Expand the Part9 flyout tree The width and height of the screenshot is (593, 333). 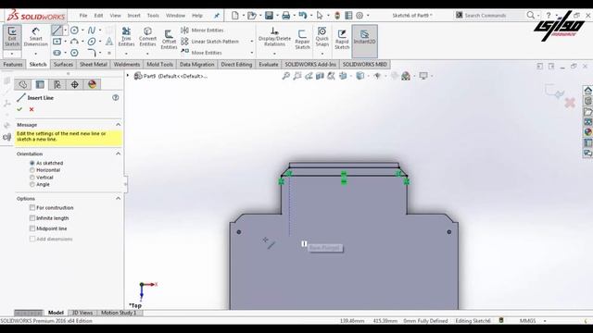pos(128,76)
